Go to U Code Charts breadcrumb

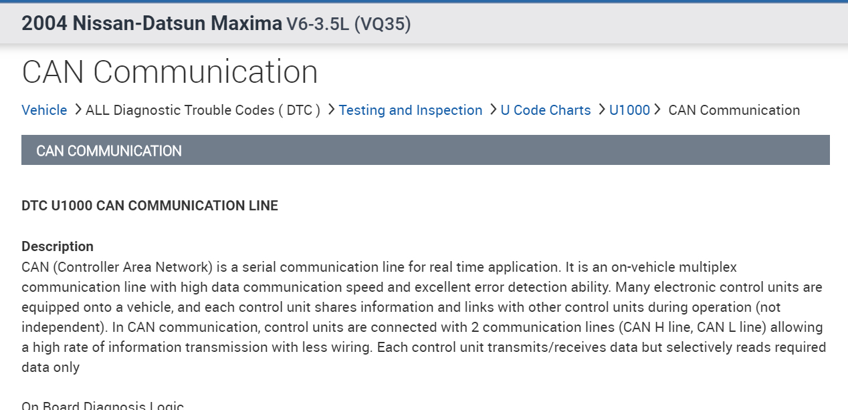(x=545, y=110)
